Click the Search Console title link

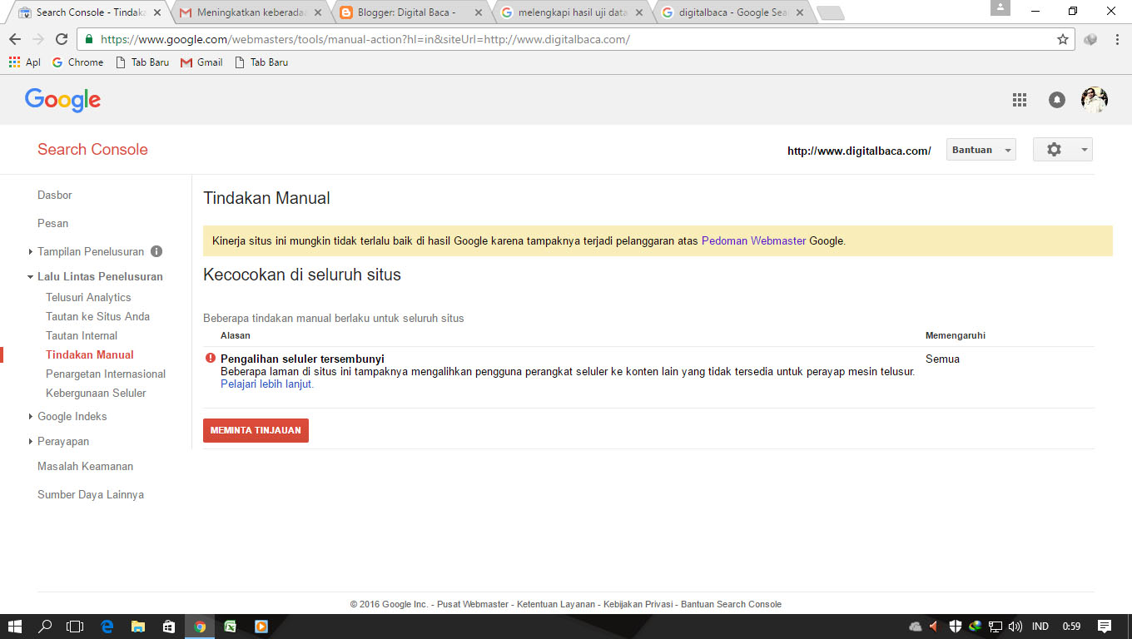coord(92,150)
